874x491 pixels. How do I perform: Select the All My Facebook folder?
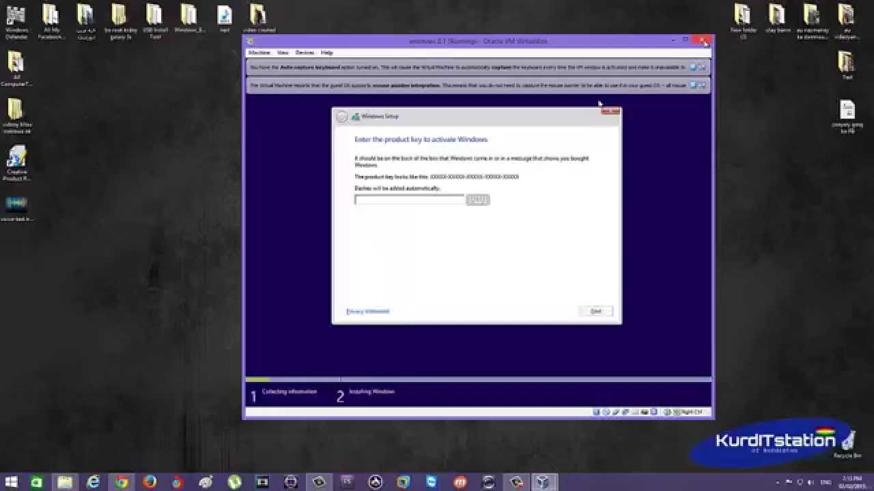(x=51, y=23)
